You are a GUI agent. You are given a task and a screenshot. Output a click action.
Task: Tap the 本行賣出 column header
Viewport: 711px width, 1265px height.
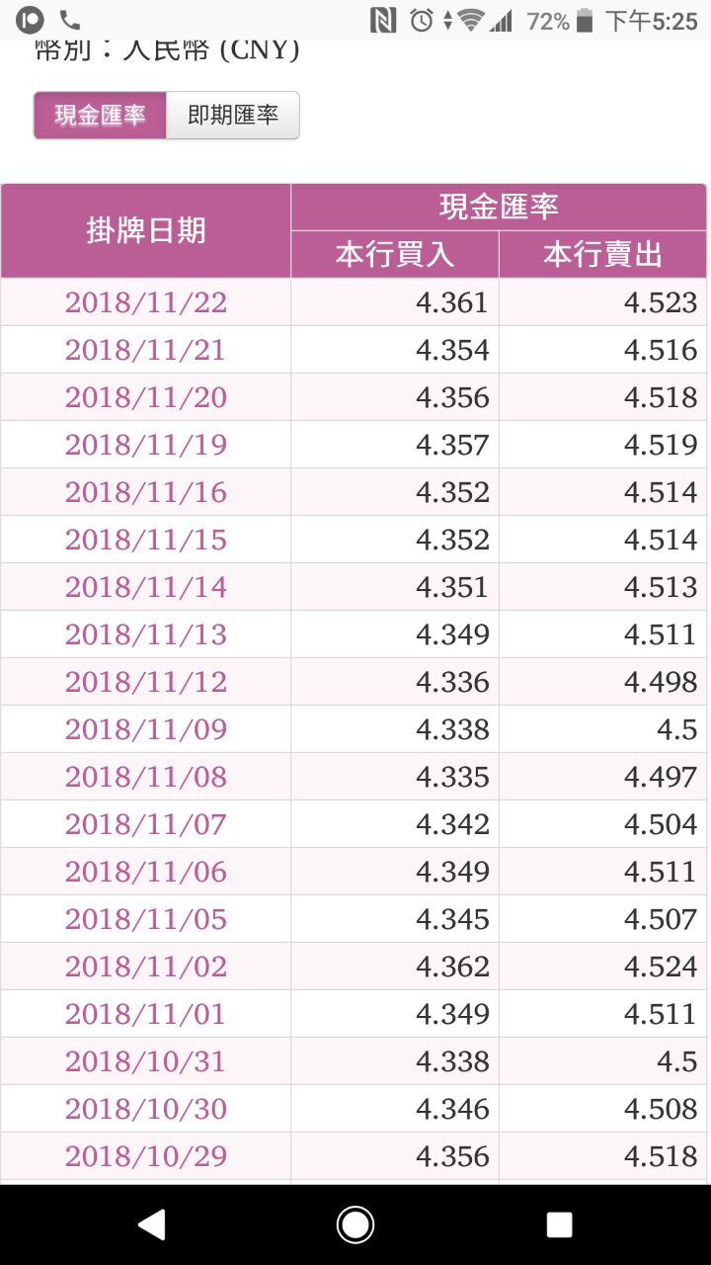click(x=602, y=255)
